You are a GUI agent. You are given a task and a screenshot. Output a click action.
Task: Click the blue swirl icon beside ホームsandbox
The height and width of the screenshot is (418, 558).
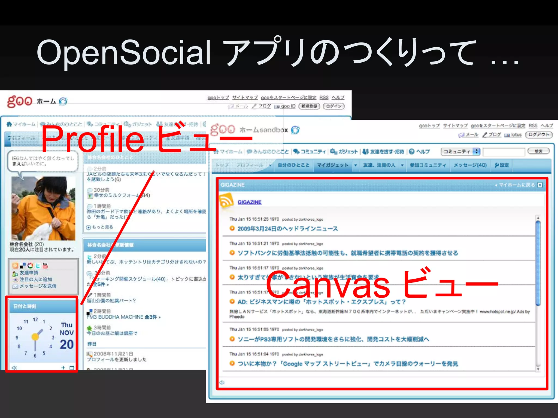click(295, 130)
